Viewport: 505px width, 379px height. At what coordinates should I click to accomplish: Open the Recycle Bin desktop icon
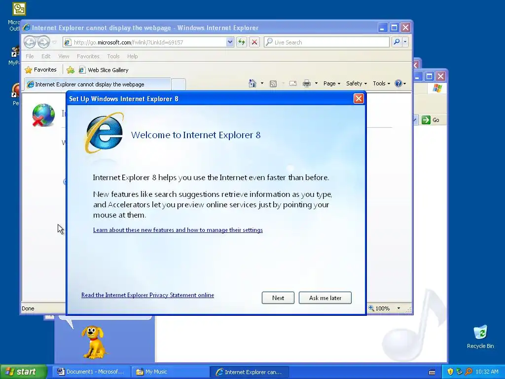coord(480,337)
